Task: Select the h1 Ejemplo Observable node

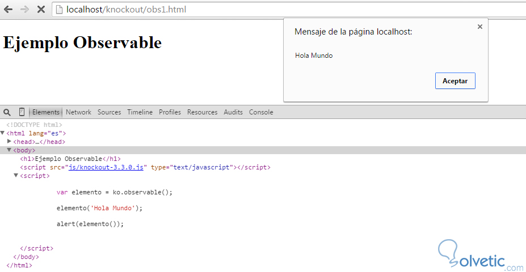Action: [70, 159]
